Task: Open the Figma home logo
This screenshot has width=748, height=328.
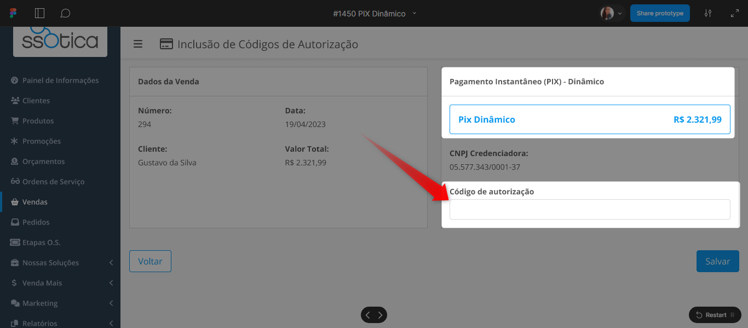Action: 13,13
